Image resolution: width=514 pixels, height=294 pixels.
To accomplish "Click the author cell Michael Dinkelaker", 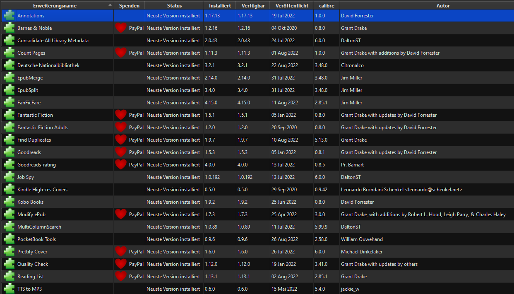I will (363, 252).
